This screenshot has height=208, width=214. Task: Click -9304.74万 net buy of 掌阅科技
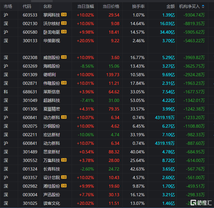(x=194, y=15)
